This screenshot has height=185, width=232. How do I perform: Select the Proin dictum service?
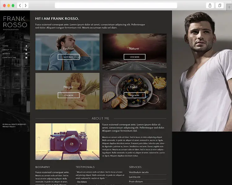(136, 182)
